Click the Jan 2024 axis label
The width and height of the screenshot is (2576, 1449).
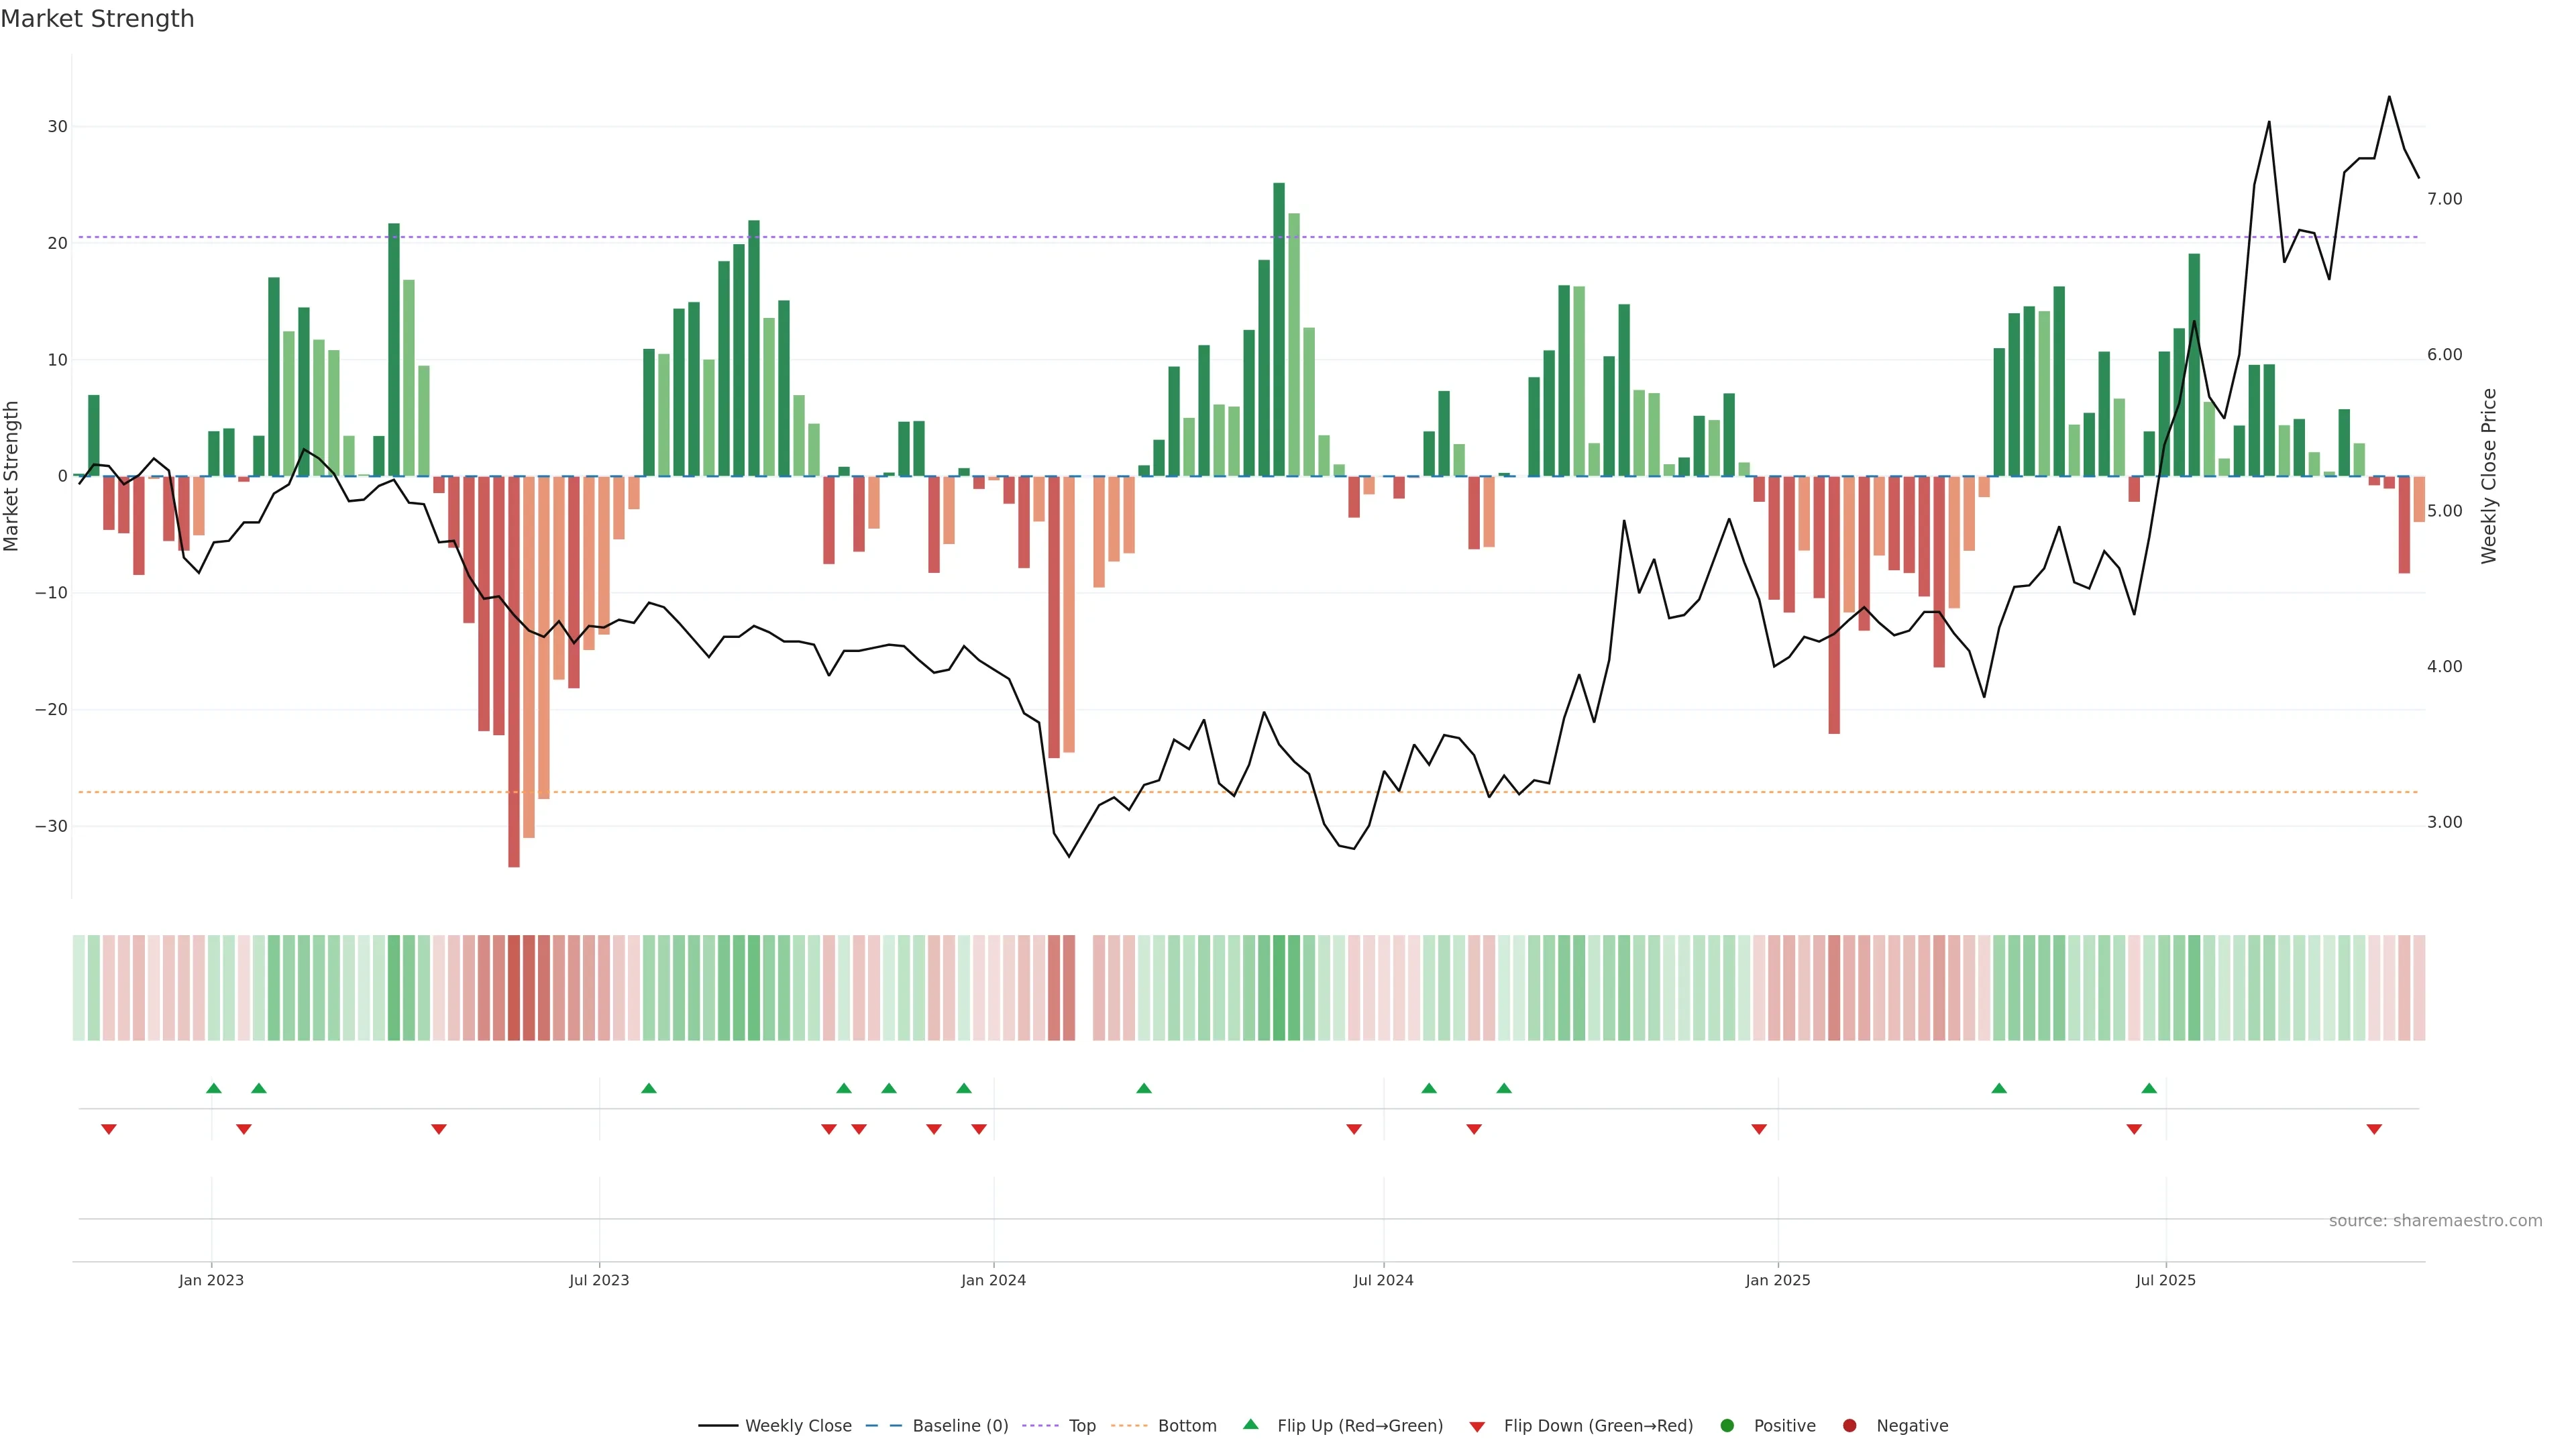[993, 1280]
